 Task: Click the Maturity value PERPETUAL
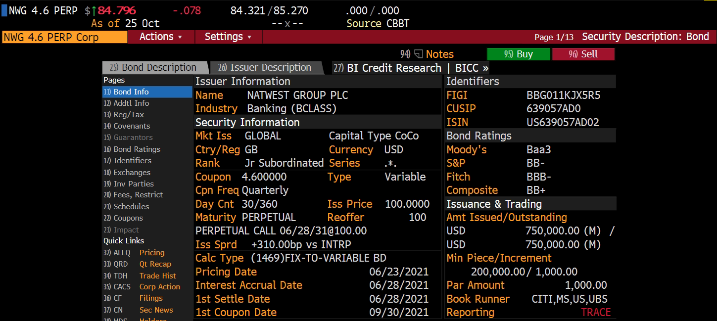[x=269, y=218]
